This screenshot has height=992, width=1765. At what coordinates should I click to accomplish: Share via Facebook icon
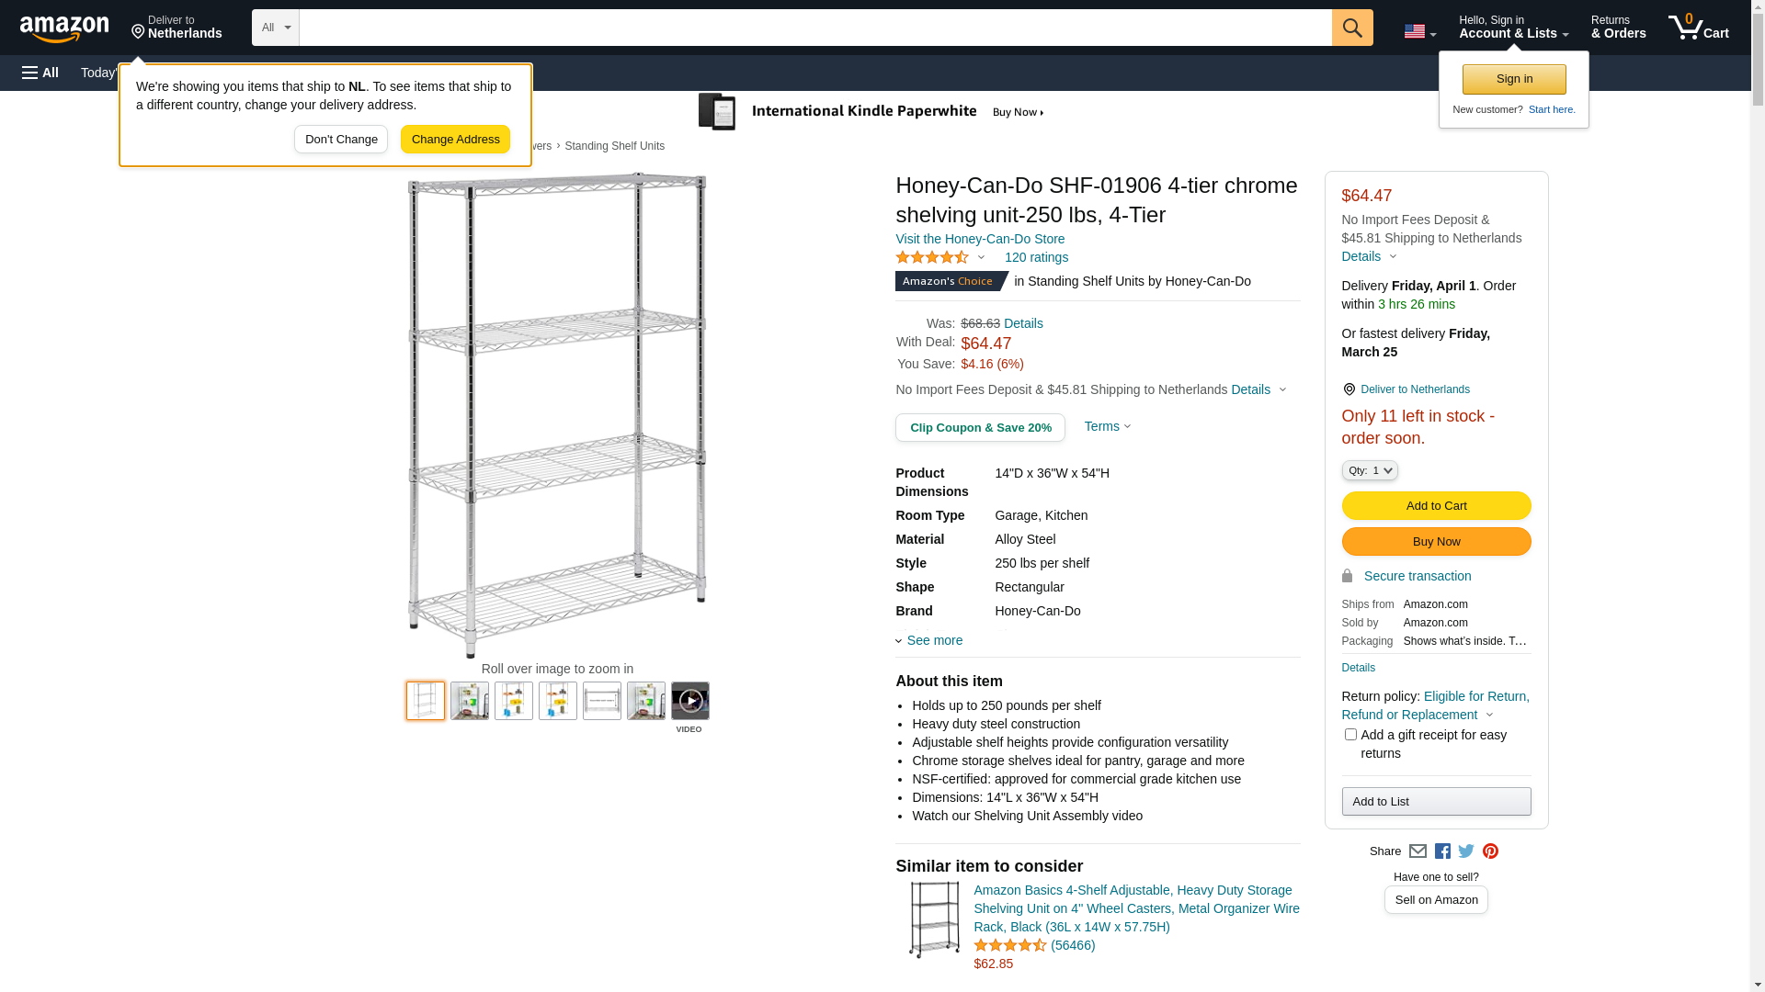tap(1442, 851)
